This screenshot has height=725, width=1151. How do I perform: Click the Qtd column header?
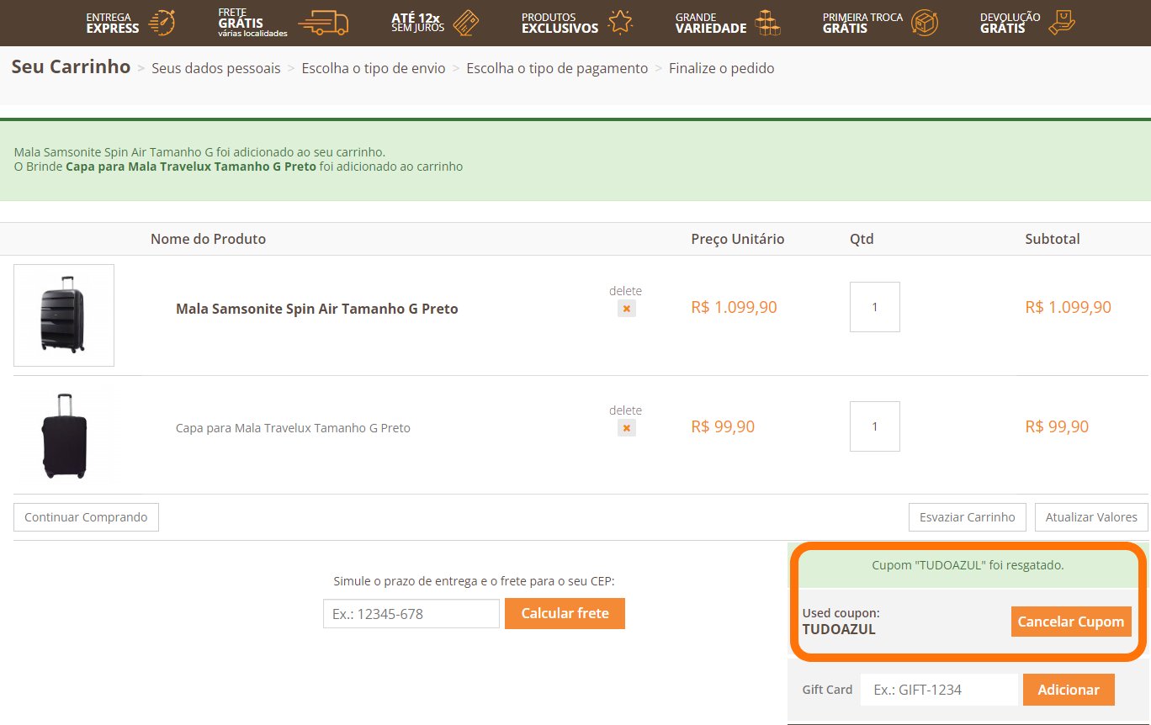coord(862,239)
